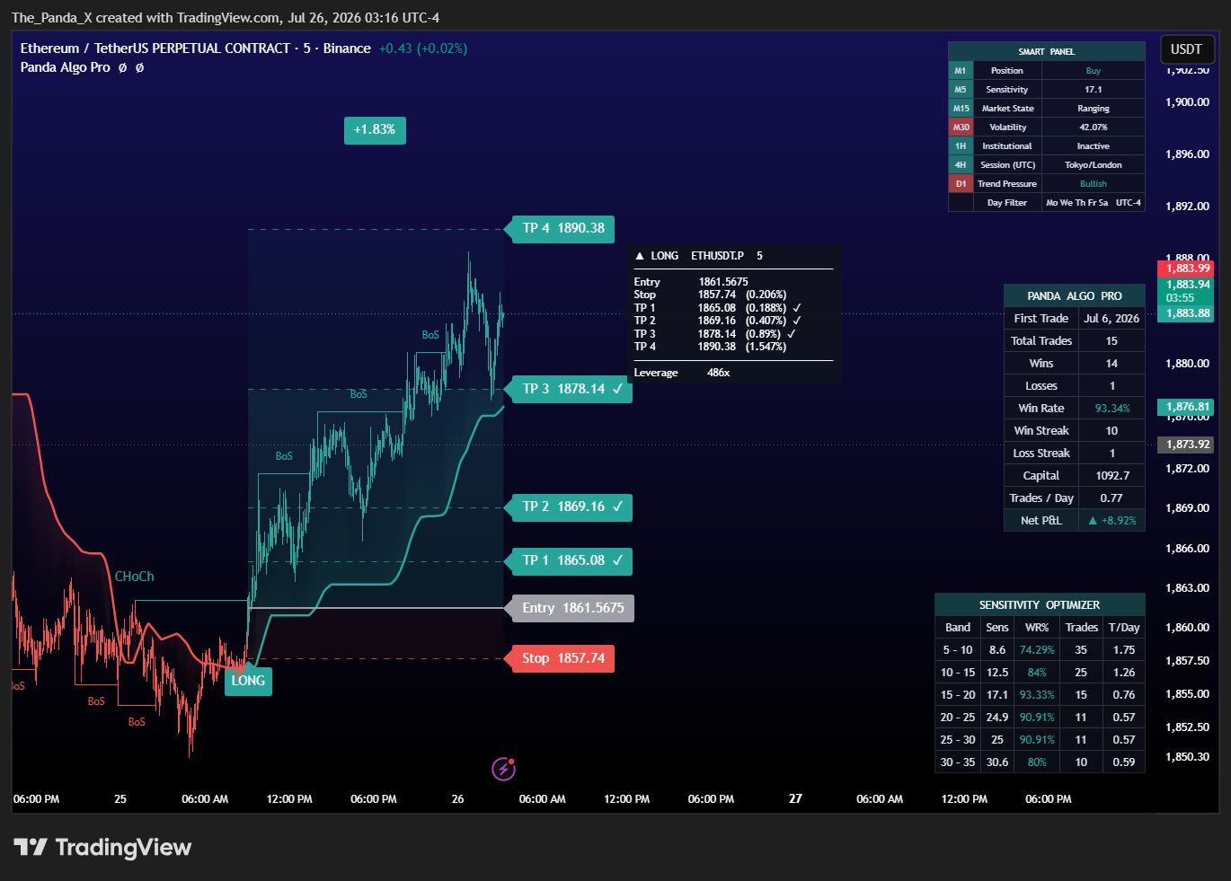The height and width of the screenshot is (881, 1231).
Task: Click the First Trade date Jul 6, 2026
Action: (x=1111, y=318)
